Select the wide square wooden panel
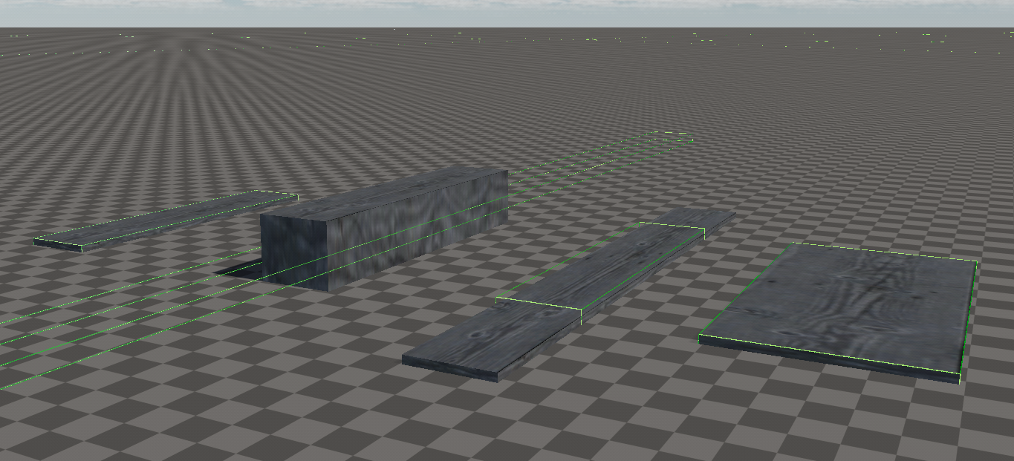 (837, 312)
